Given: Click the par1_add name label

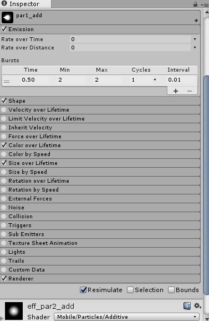Looking at the screenshot, I should point(29,16).
